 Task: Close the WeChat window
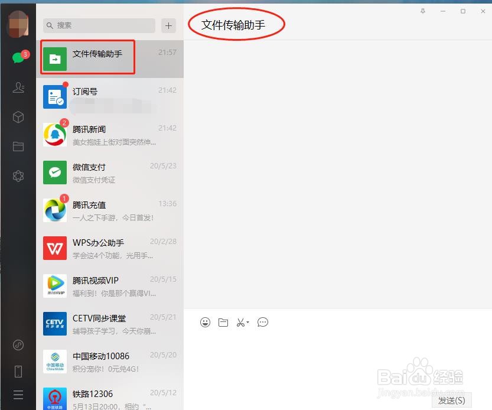click(483, 11)
